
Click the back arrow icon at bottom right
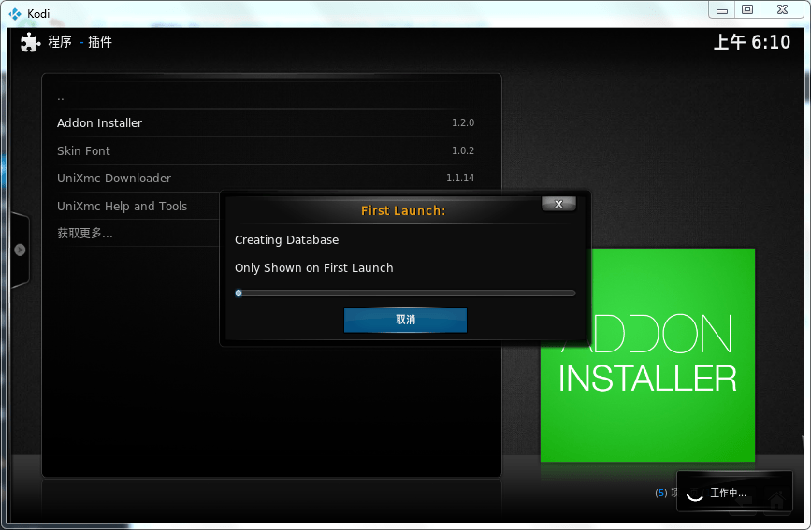tap(745, 502)
